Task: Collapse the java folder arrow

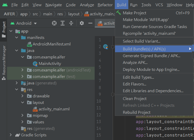Action: click(x=17, y=50)
